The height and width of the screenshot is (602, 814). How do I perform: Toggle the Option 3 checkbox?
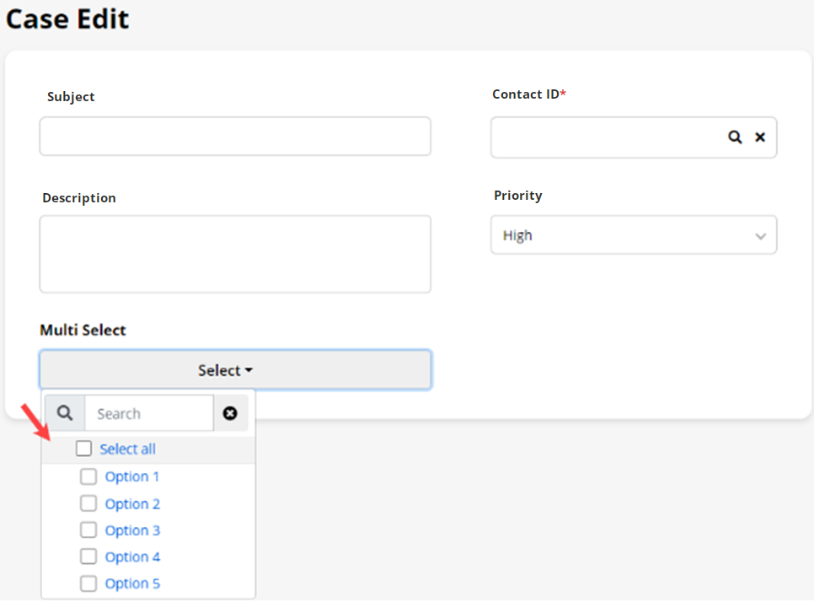click(88, 530)
